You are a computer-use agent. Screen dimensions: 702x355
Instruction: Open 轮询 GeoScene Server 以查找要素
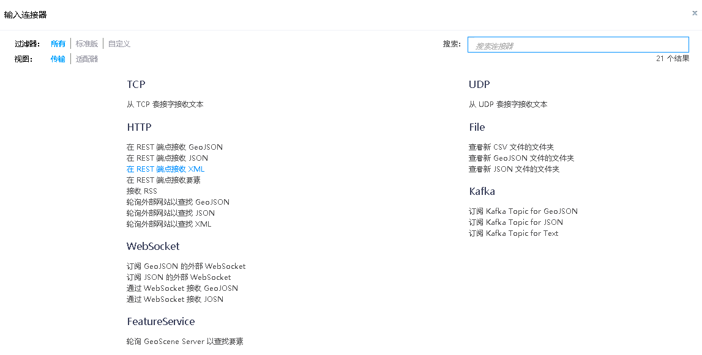click(x=185, y=342)
